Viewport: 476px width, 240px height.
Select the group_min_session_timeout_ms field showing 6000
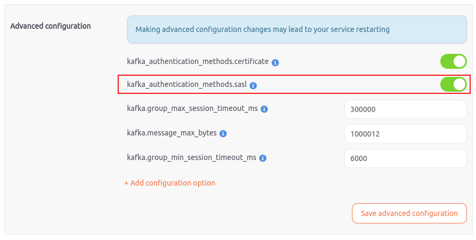[x=405, y=158]
